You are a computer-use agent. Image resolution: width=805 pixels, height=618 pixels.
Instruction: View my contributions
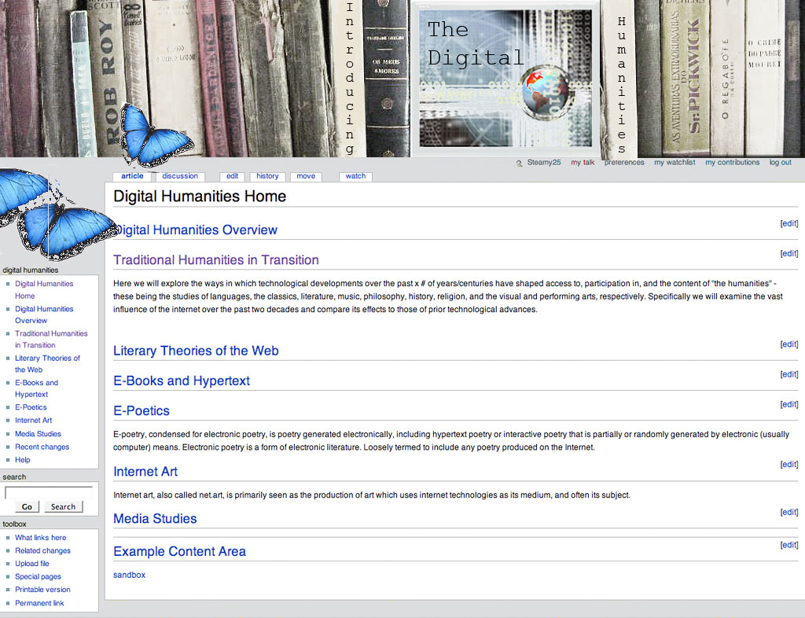tap(732, 162)
